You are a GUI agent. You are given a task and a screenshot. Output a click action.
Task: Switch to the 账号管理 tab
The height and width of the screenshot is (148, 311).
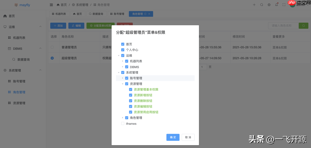117,14
